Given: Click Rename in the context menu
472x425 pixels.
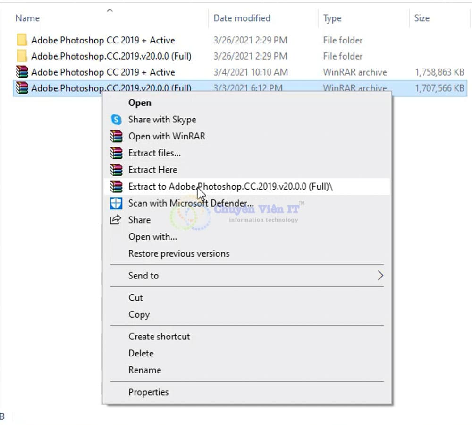Looking at the screenshot, I should click(144, 370).
